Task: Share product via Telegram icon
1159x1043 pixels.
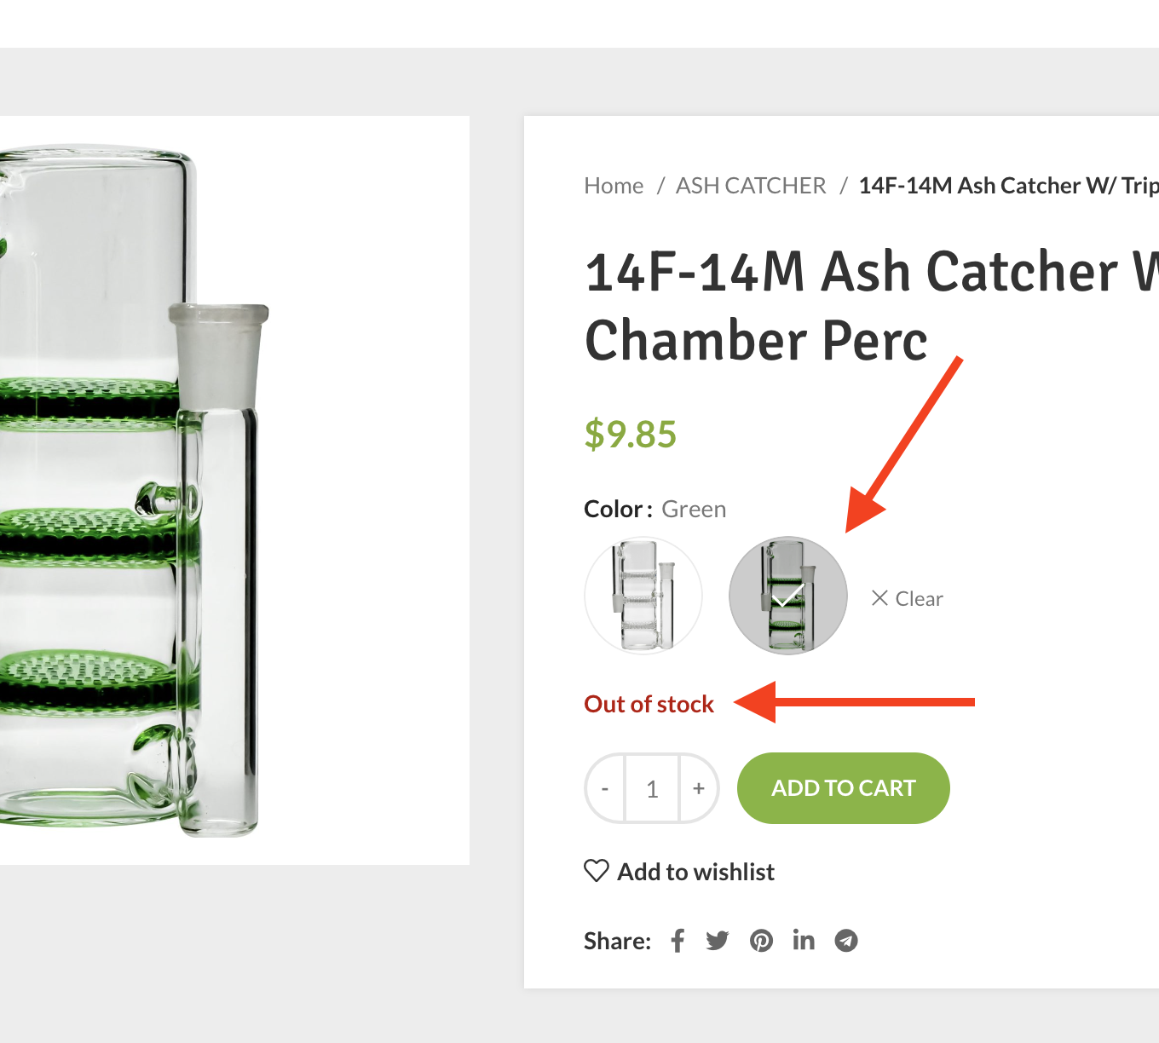Action: 846,941
